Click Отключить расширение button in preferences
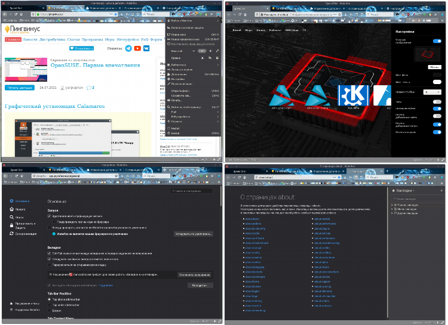Viewport: 448px width, 325px height. (x=194, y=275)
